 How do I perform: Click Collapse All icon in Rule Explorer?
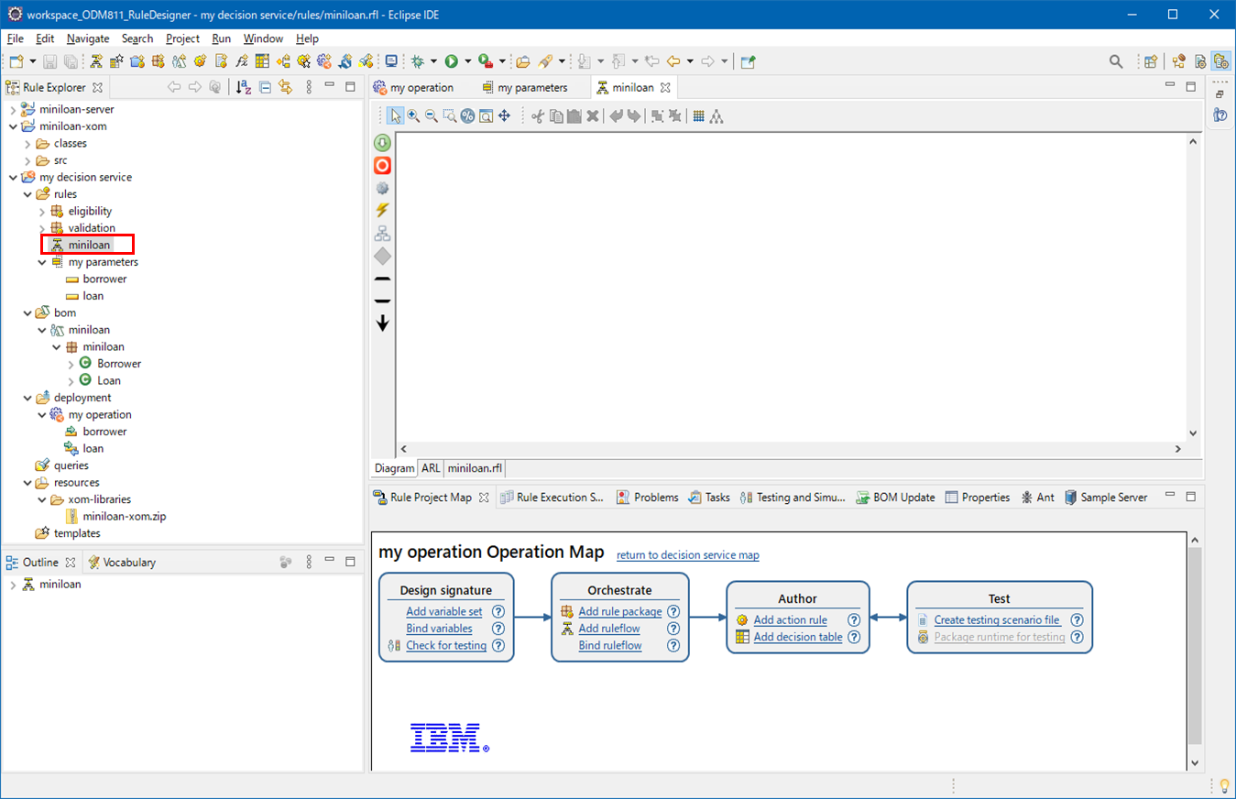[265, 87]
